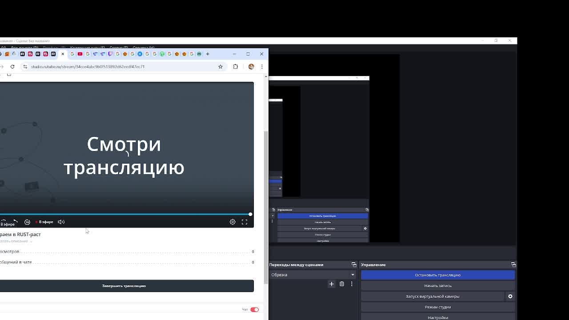Image resolution: width=569 pixels, height=320 pixels.
Task: Minimize the OBS window
Action: pos(483,40)
